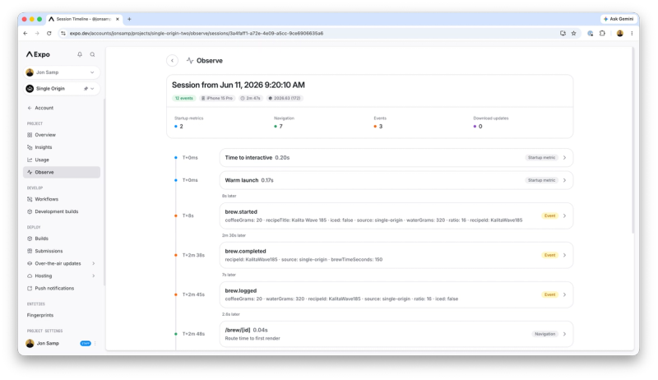Open a new browser tab
Image resolution: width=658 pixels, height=380 pixels.
tap(129, 19)
